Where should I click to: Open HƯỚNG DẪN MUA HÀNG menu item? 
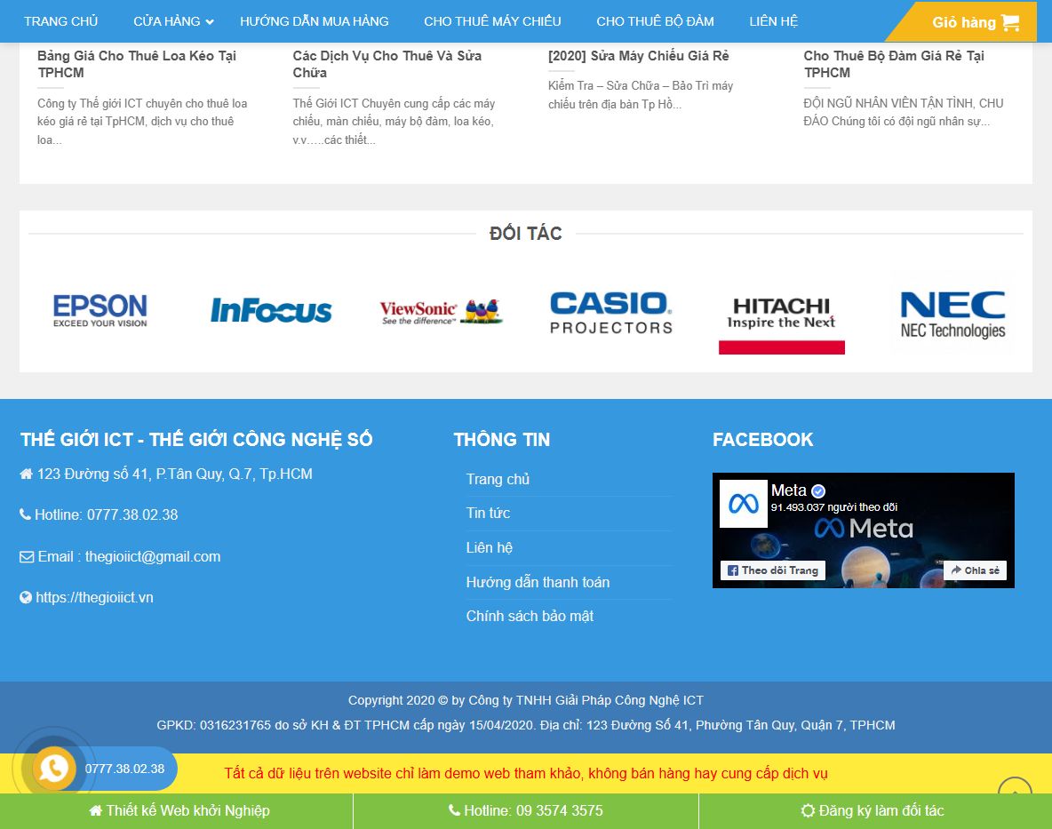314,21
